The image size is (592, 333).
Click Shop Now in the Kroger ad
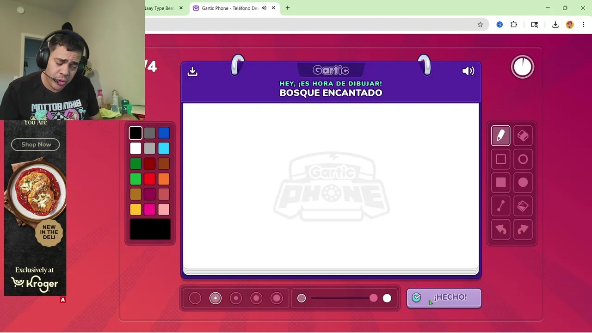(36, 144)
